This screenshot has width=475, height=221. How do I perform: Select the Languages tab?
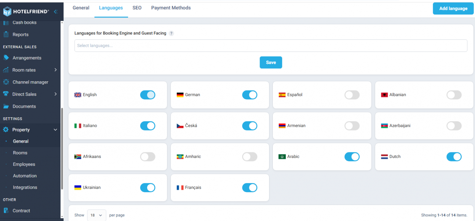pyautogui.click(x=111, y=8)
